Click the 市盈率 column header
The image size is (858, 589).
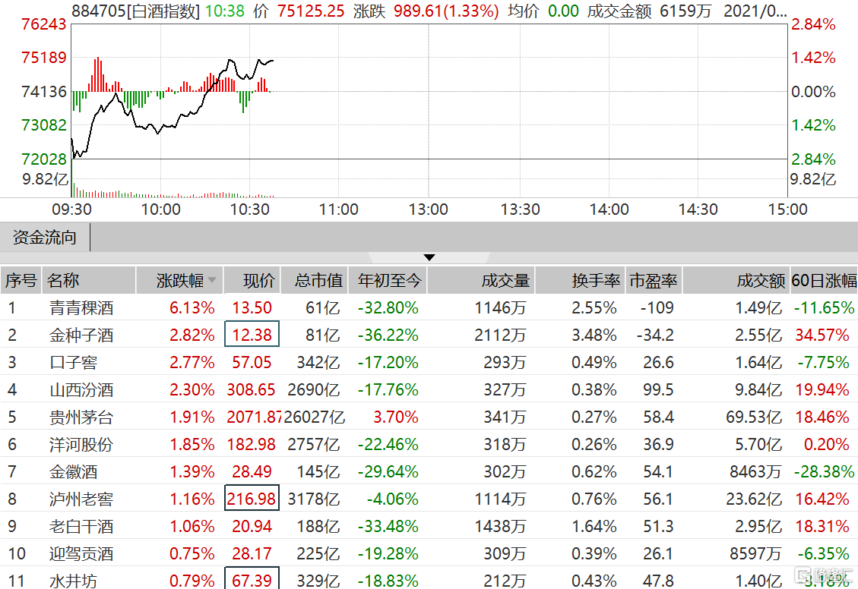coord(654,280)
